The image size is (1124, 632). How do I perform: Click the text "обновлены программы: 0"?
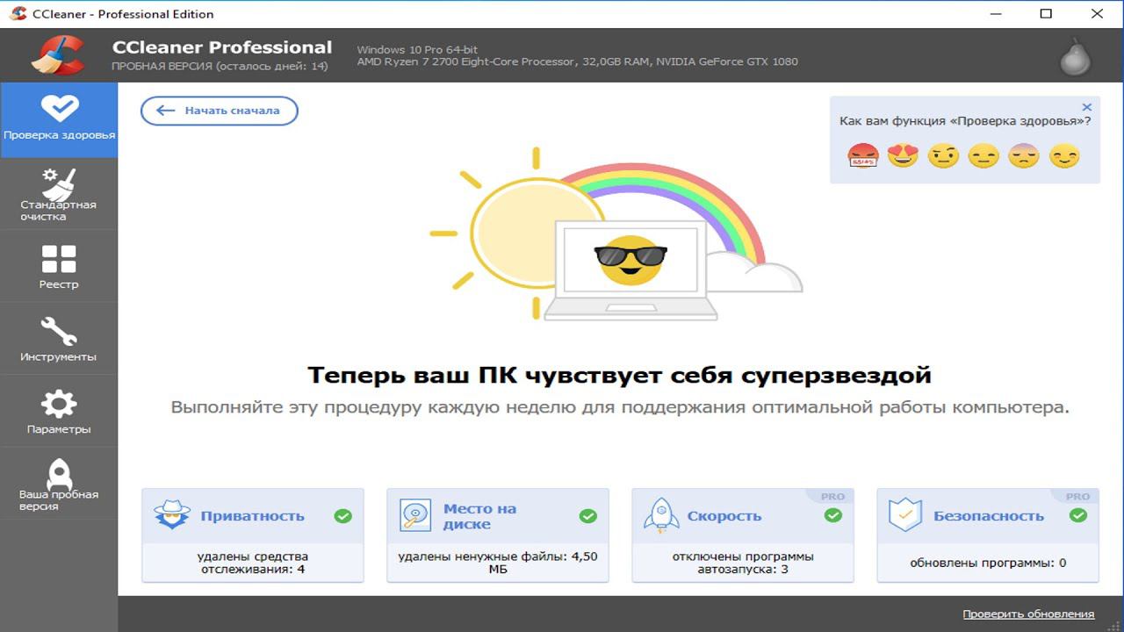tap(988, 563)
